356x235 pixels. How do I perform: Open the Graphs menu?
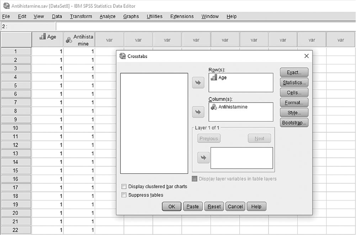click(x=131, y=16)
